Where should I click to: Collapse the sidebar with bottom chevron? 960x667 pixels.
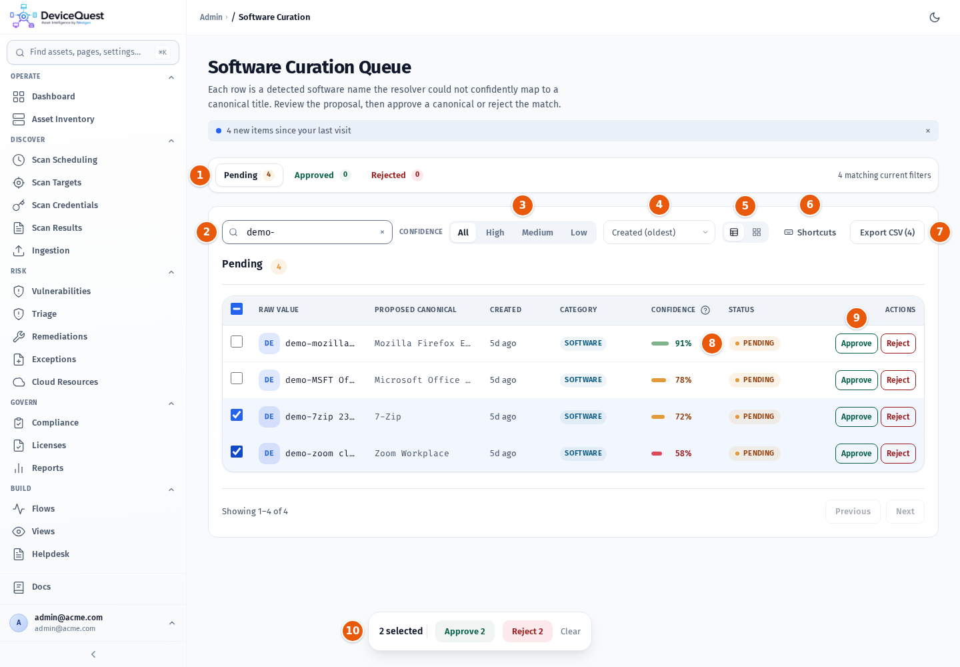click(x=93, y=654)
